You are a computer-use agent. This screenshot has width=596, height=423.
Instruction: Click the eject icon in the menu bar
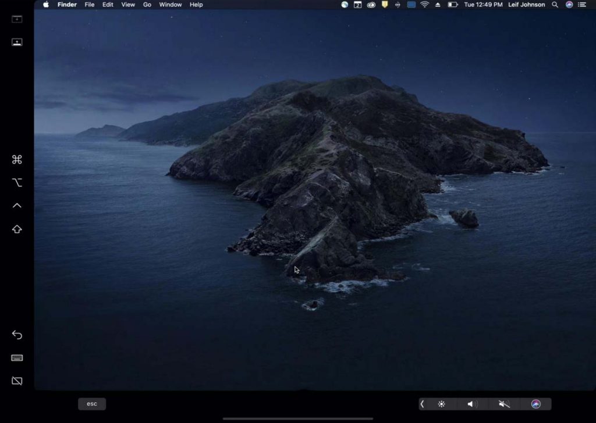tap(438, 5)
